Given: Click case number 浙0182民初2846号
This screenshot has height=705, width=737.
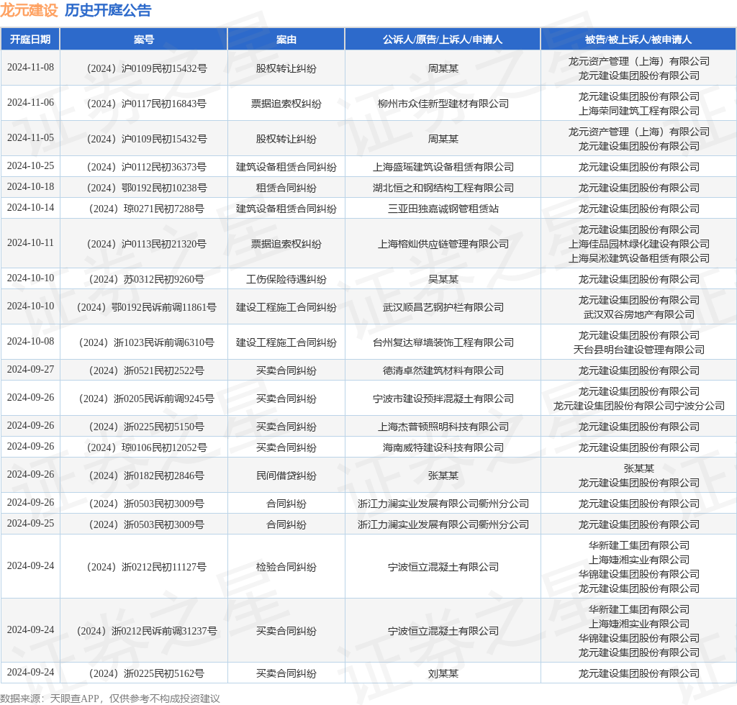Looking at the screenshot, I should (147, 476).
